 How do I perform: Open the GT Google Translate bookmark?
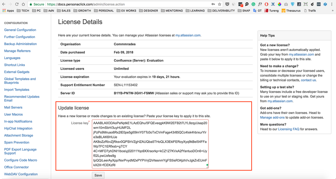[x=257, y=10]
